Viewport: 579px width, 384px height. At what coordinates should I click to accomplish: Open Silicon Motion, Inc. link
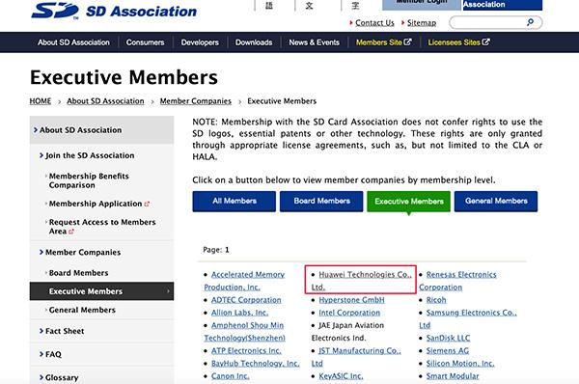tap(460, 364)
